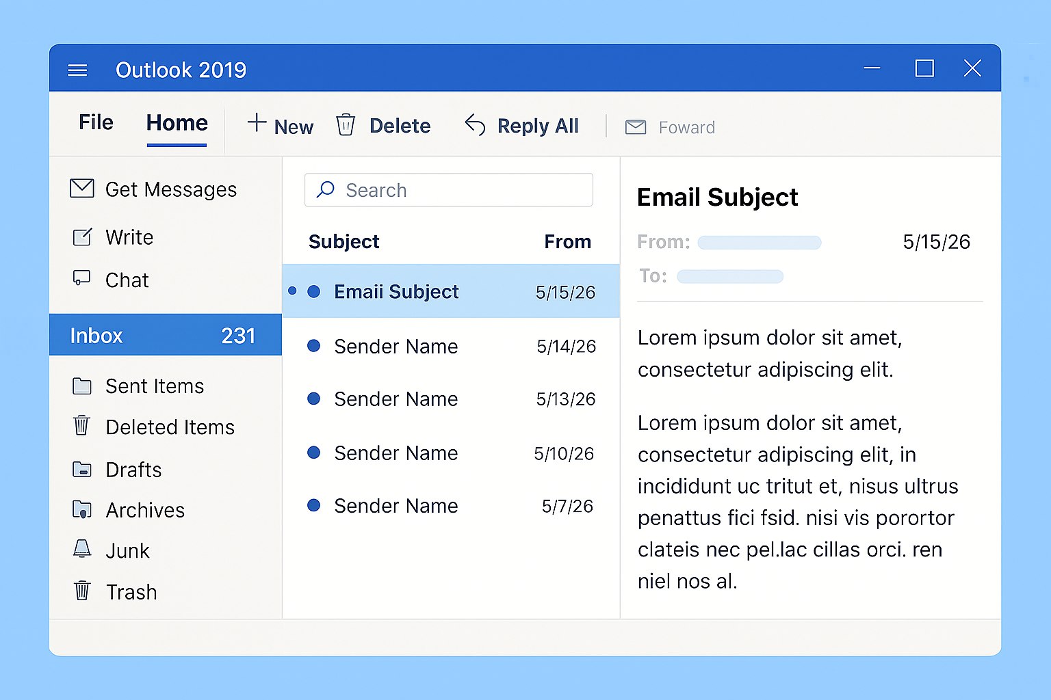This screenshot has width=1051, height=700.
Task: Click the search magnifier icon
Action: (x=325, y=190)
